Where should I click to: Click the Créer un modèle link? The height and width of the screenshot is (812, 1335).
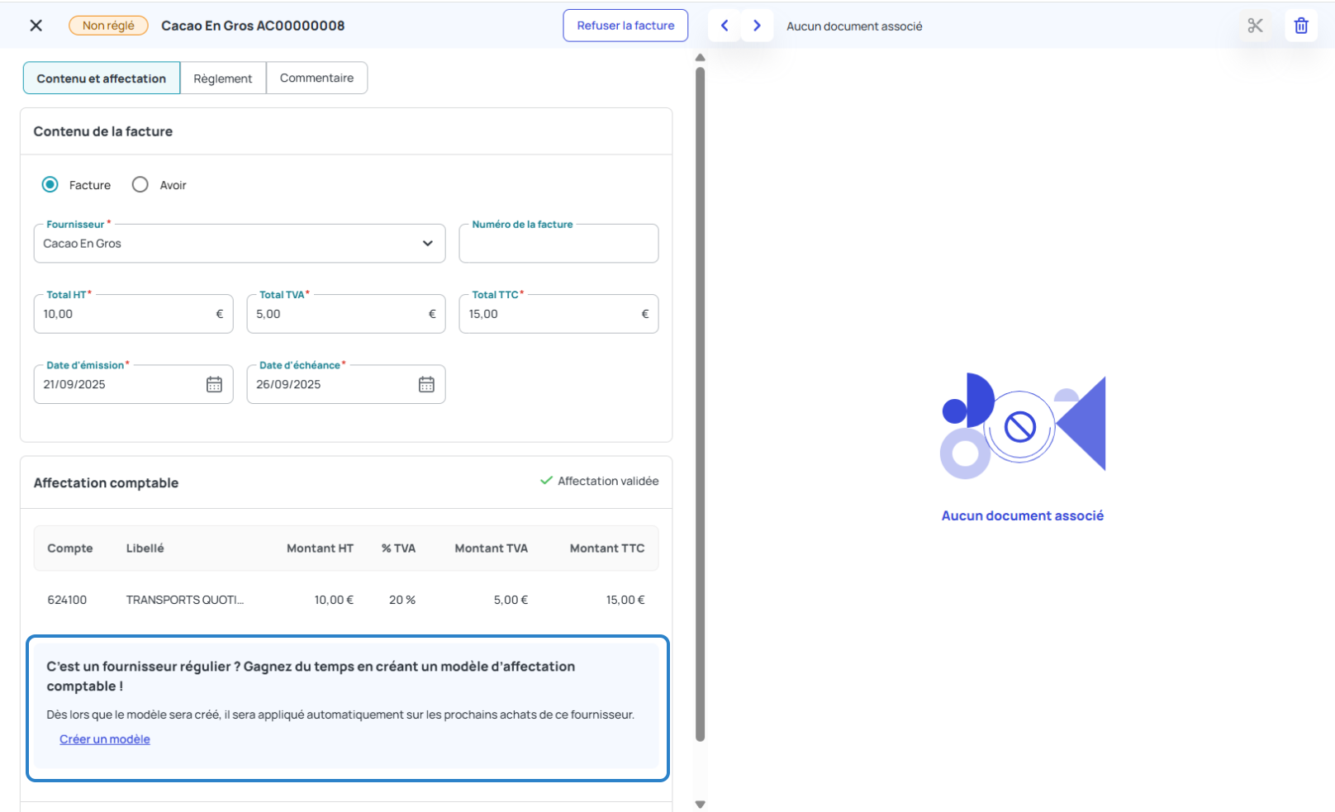click(105, 739)
